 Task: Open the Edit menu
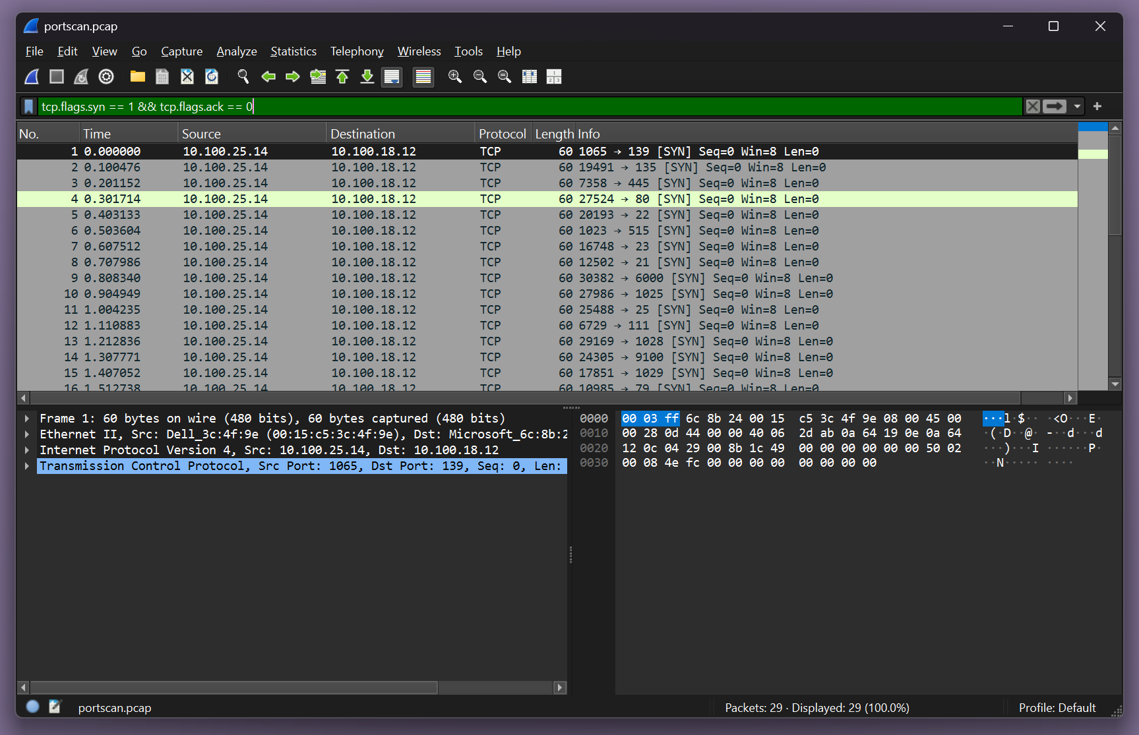[x=67, y=51]
